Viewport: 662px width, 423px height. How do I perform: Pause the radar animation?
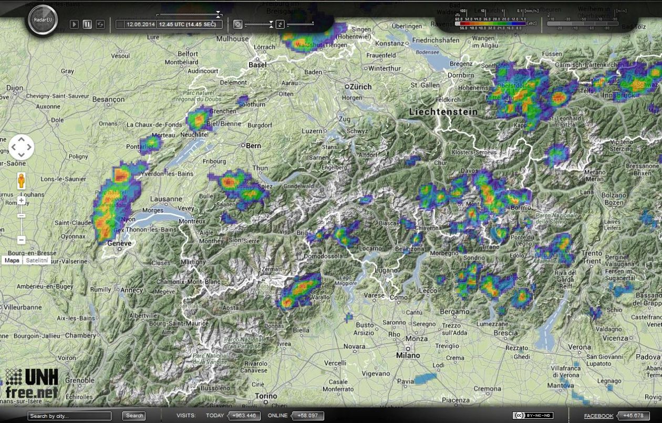(87, 24)
